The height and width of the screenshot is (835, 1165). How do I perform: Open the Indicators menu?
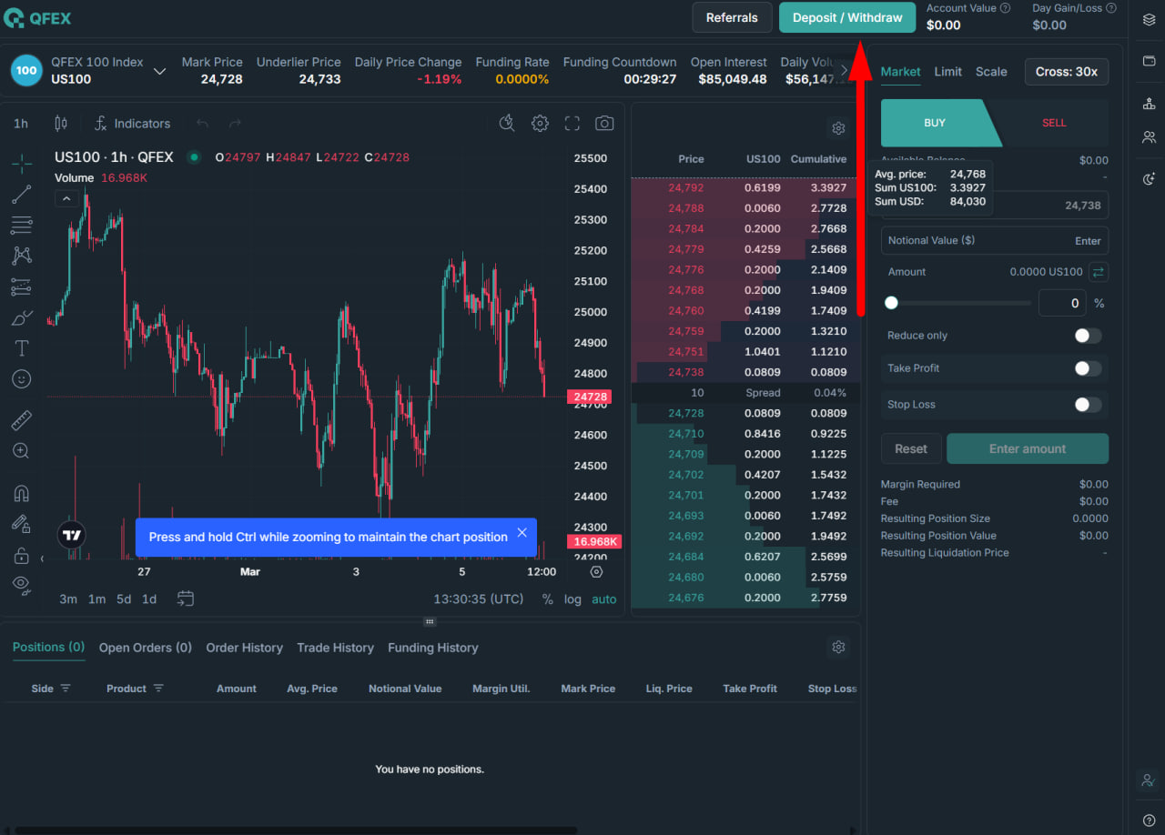pyautogui.click(x=133, y=123)
